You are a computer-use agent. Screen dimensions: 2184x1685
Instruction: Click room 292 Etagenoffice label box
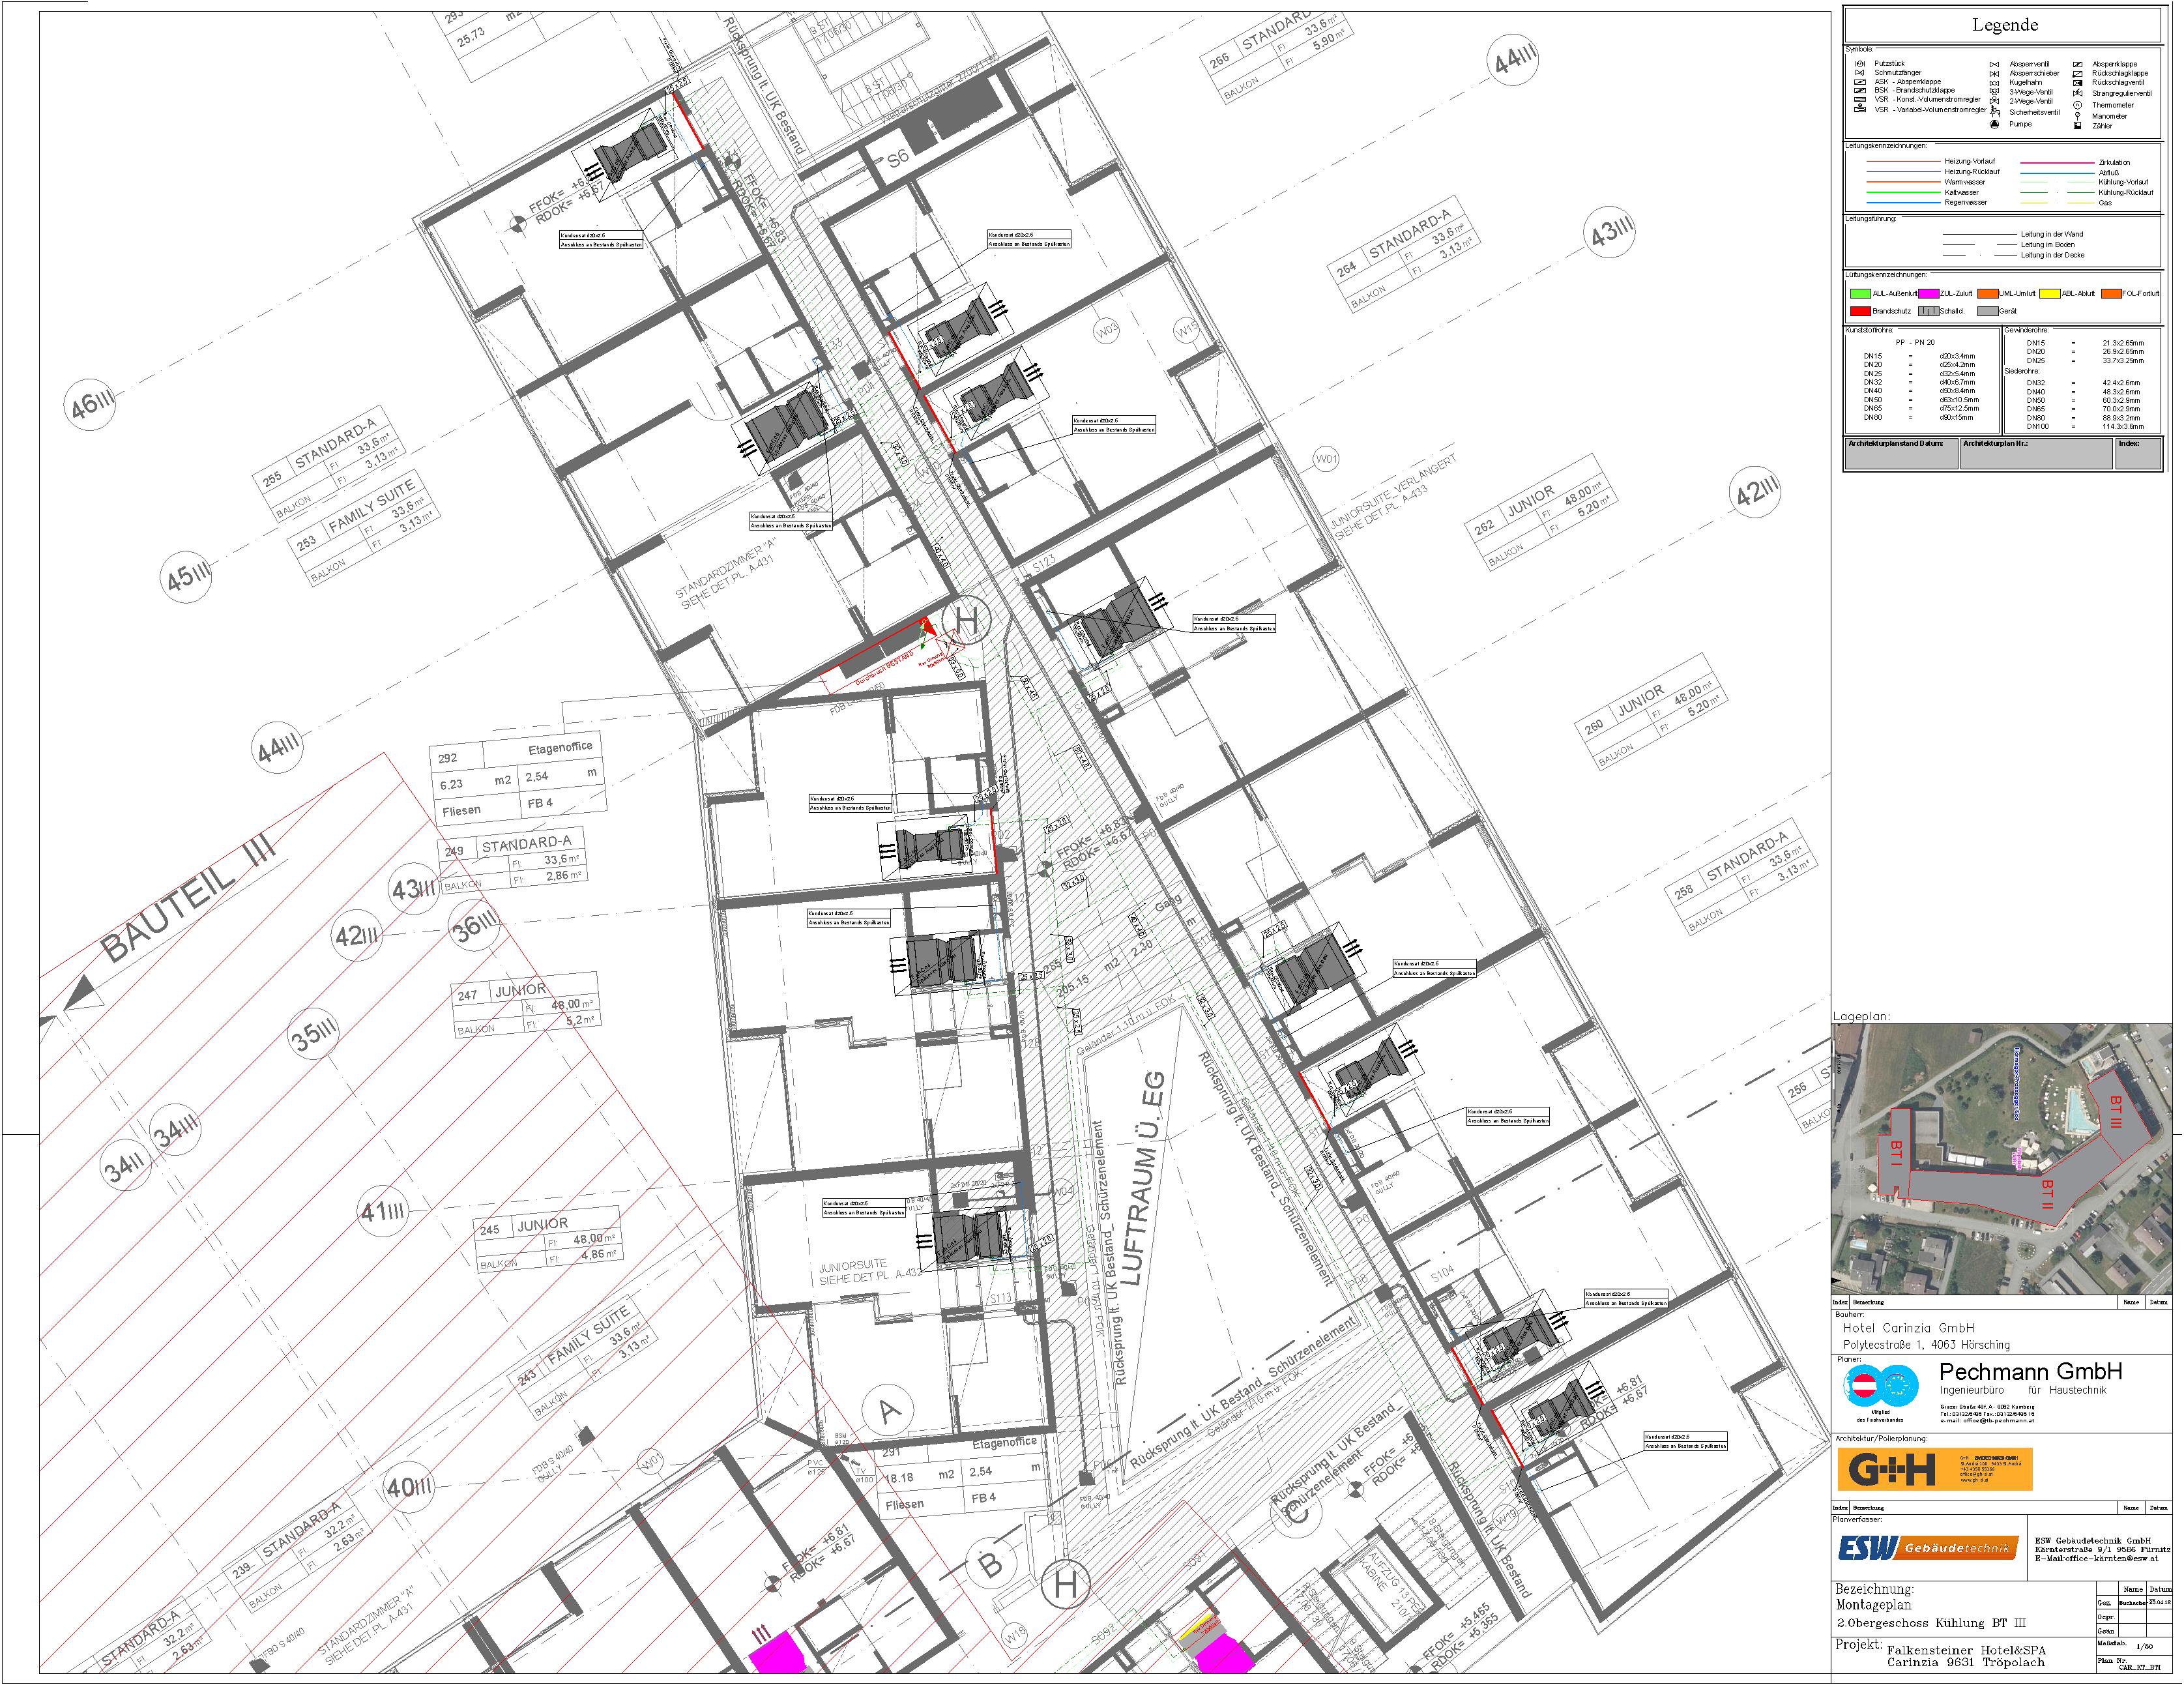(517, 780)
